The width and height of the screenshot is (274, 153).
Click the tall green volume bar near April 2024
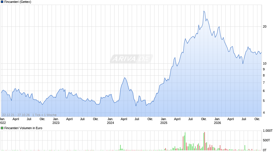(120, 147)
